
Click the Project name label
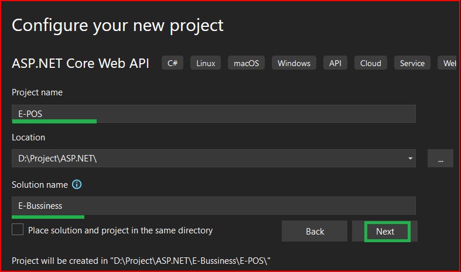(x=37, y=92)
